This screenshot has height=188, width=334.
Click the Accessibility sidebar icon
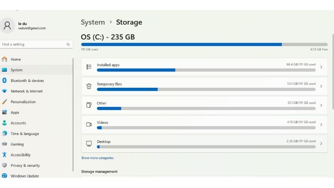coord(4,155)
